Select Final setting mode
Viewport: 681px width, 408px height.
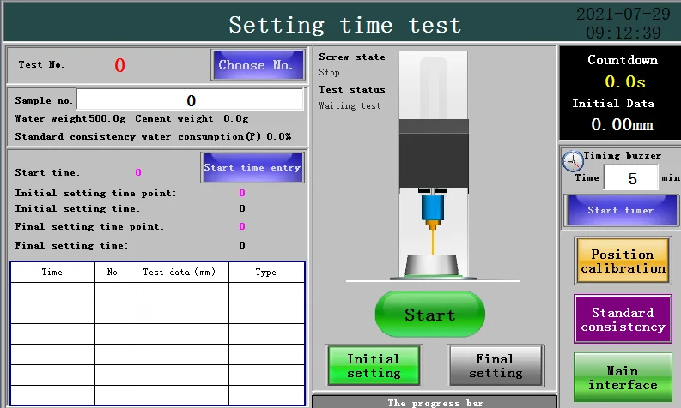[x=496, y=365]
